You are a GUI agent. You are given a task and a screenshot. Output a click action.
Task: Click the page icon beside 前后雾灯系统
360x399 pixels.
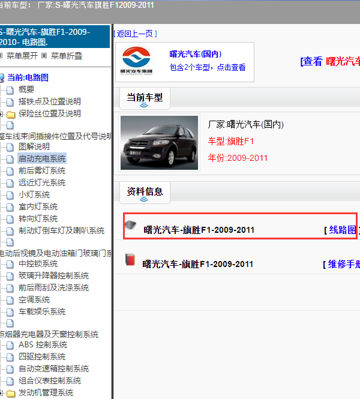point(10,171)
